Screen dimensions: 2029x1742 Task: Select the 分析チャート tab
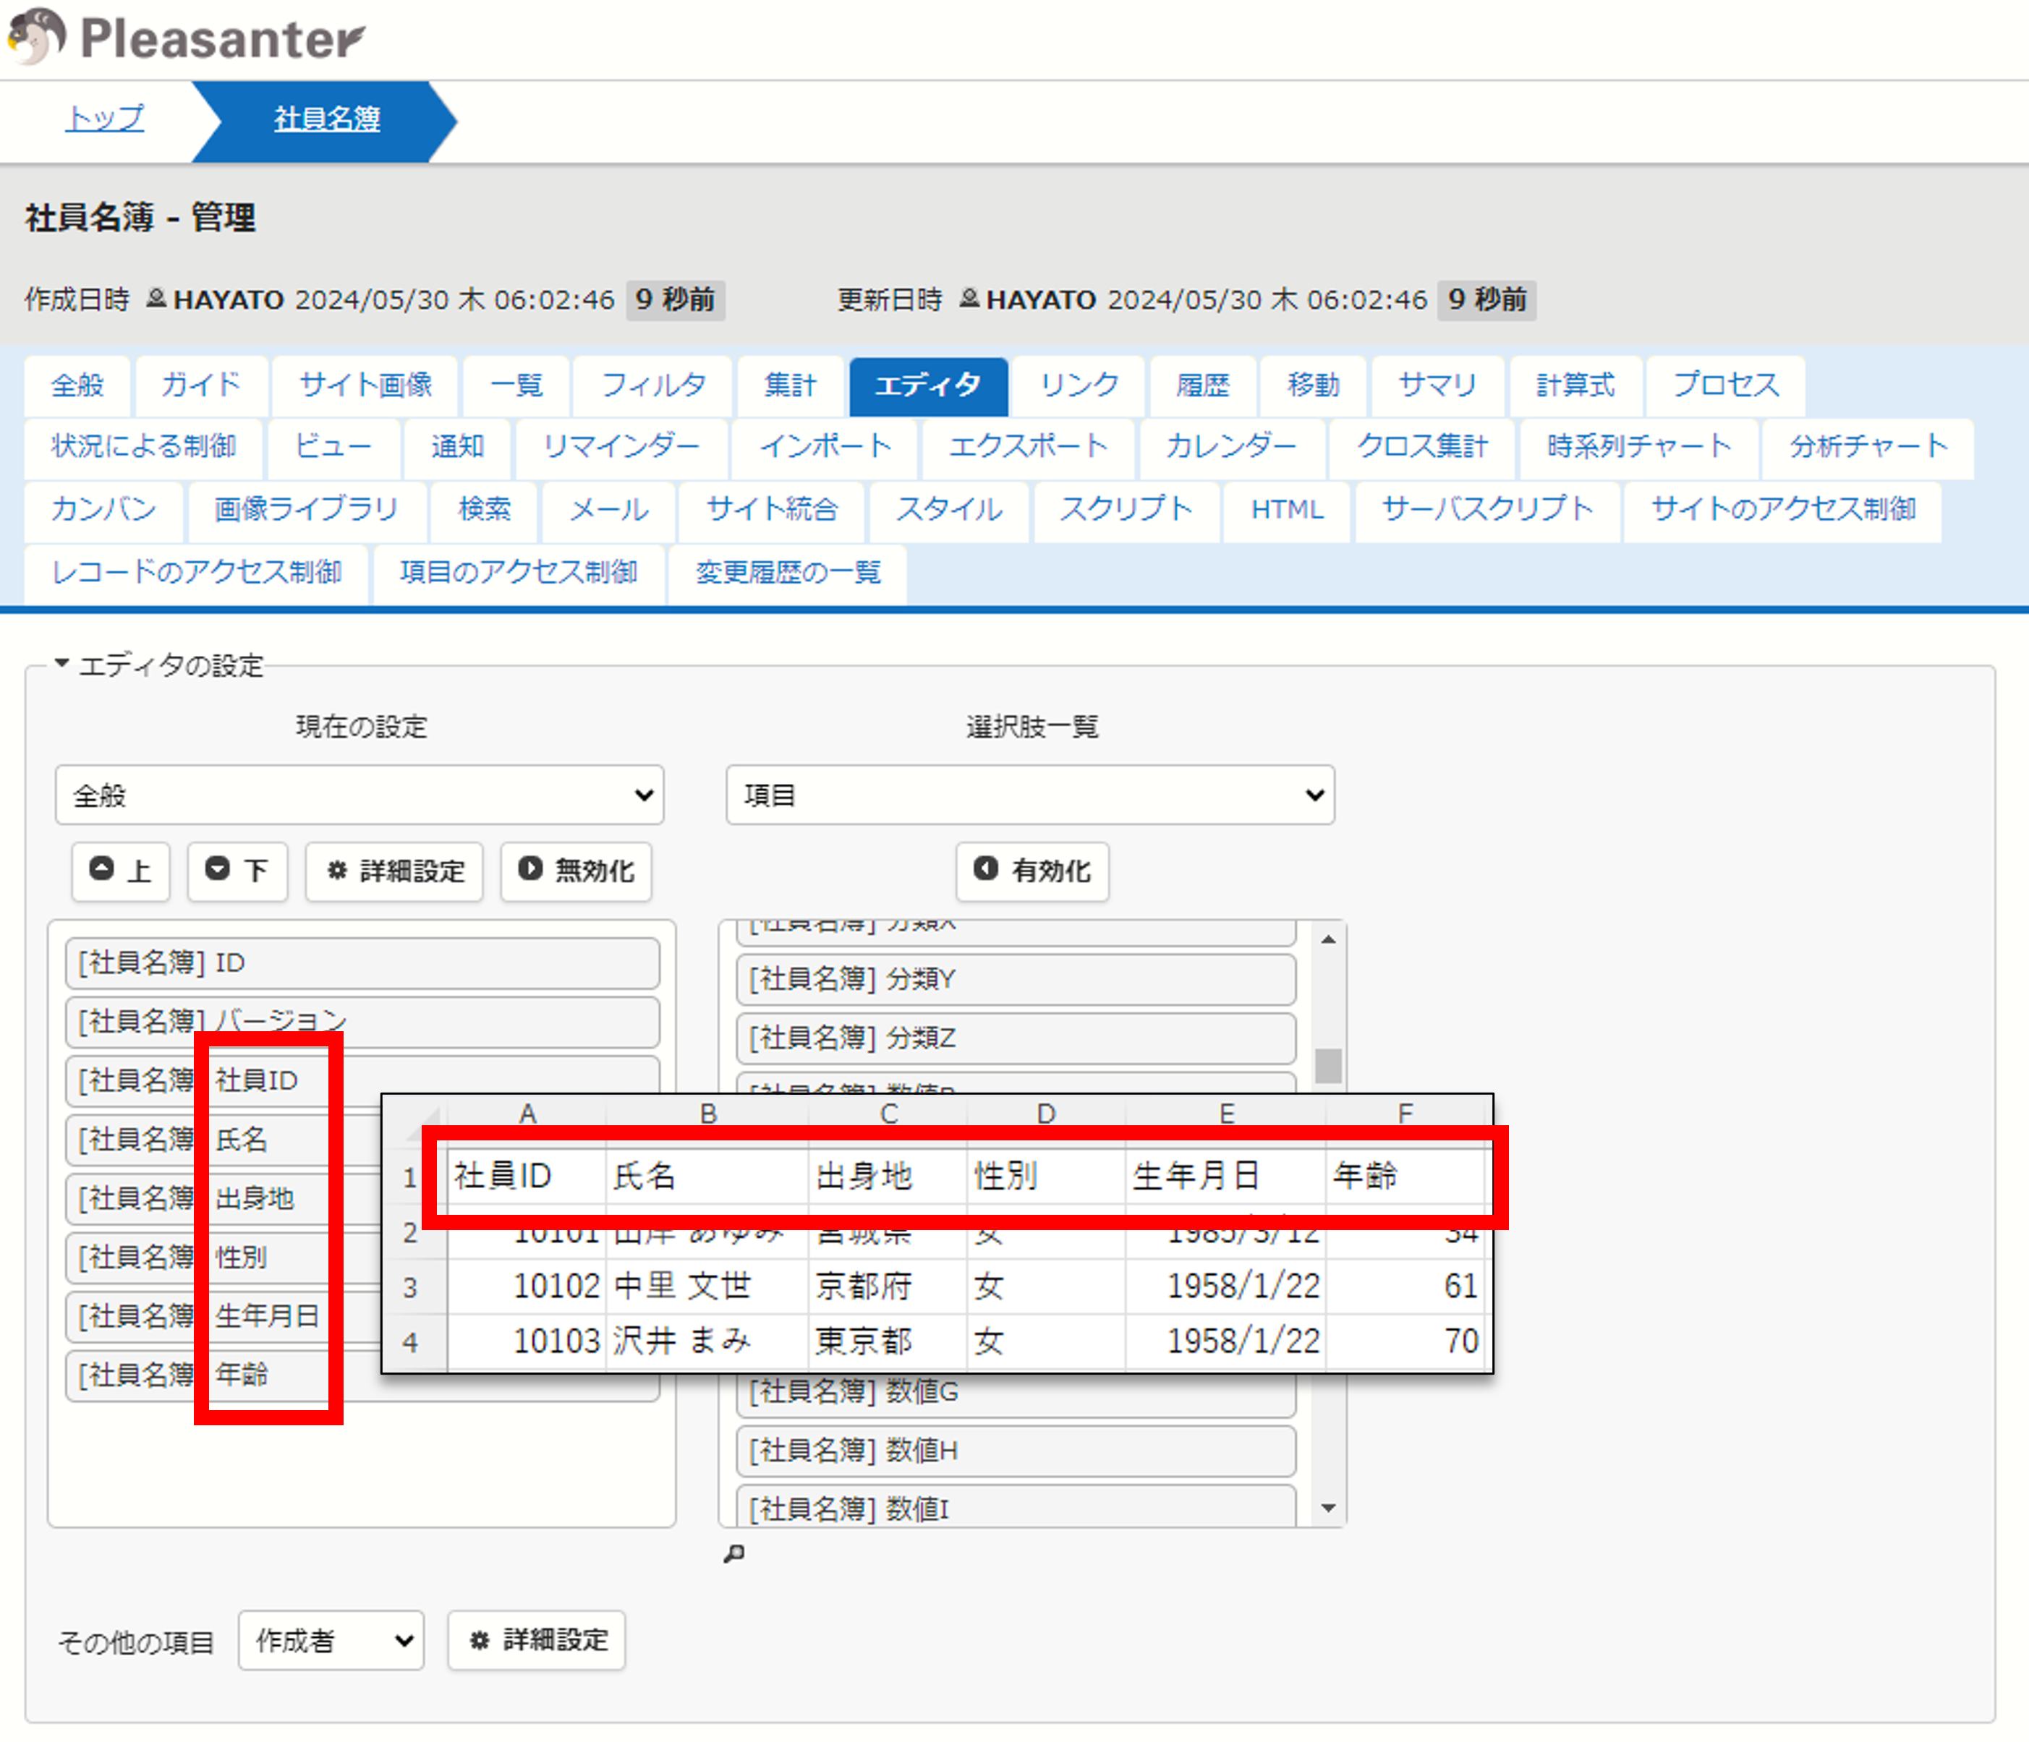(1868, 448)
